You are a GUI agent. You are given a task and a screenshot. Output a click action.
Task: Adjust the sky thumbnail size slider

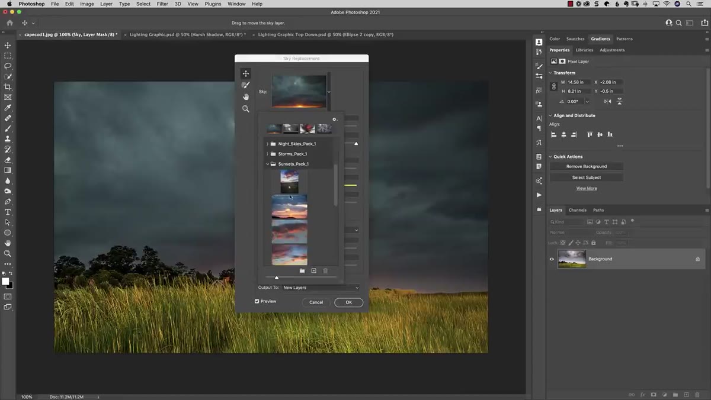tap(277, 277)
